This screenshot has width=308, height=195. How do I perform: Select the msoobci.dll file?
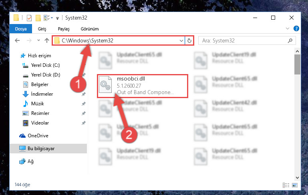pos(143,86)
